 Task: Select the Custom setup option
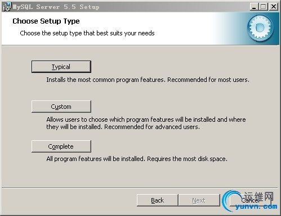pyautogui.click(x=61, y=107)
